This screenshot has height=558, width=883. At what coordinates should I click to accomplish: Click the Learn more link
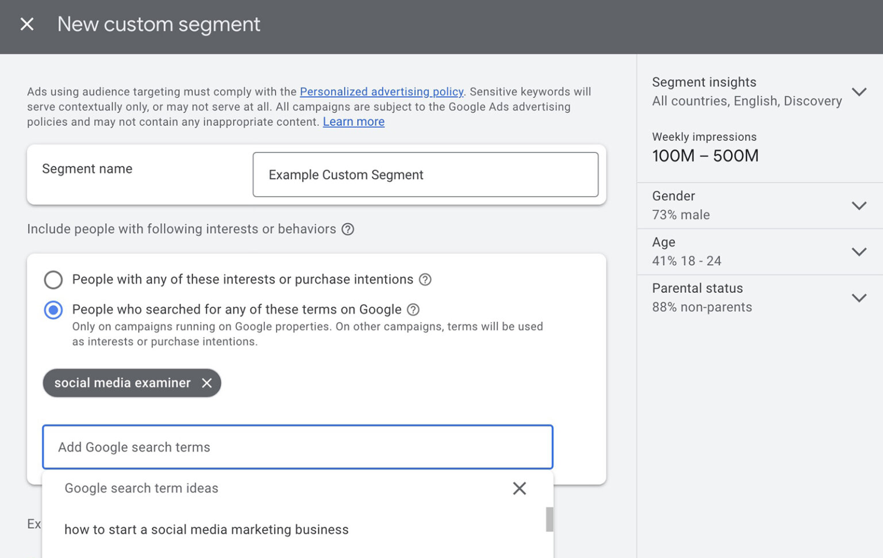click(354, 121)
